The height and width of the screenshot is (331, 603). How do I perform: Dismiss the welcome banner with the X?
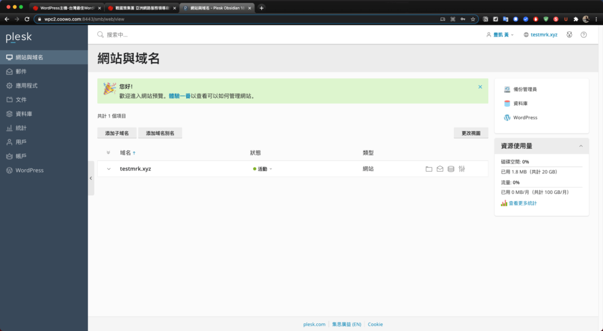480,87
